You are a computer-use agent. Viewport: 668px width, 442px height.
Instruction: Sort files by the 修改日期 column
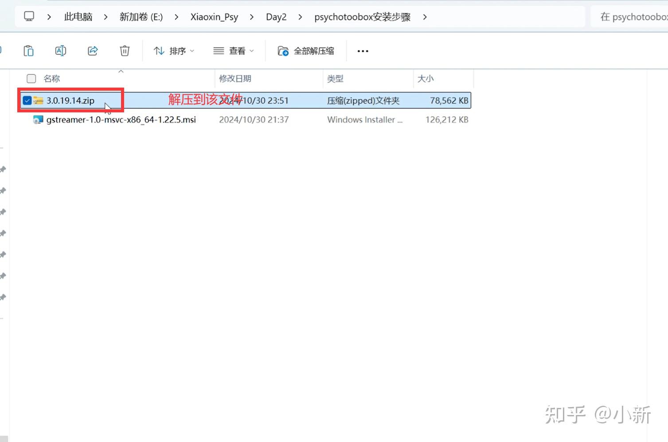[x=235, y=78]
